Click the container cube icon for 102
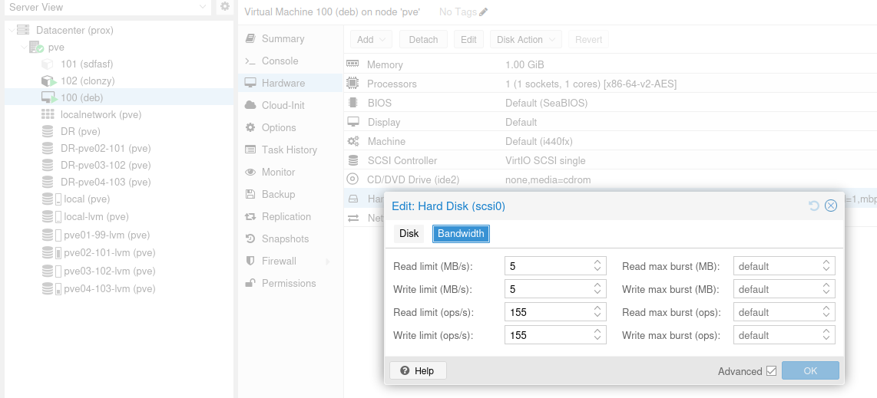 pos(48,81)
